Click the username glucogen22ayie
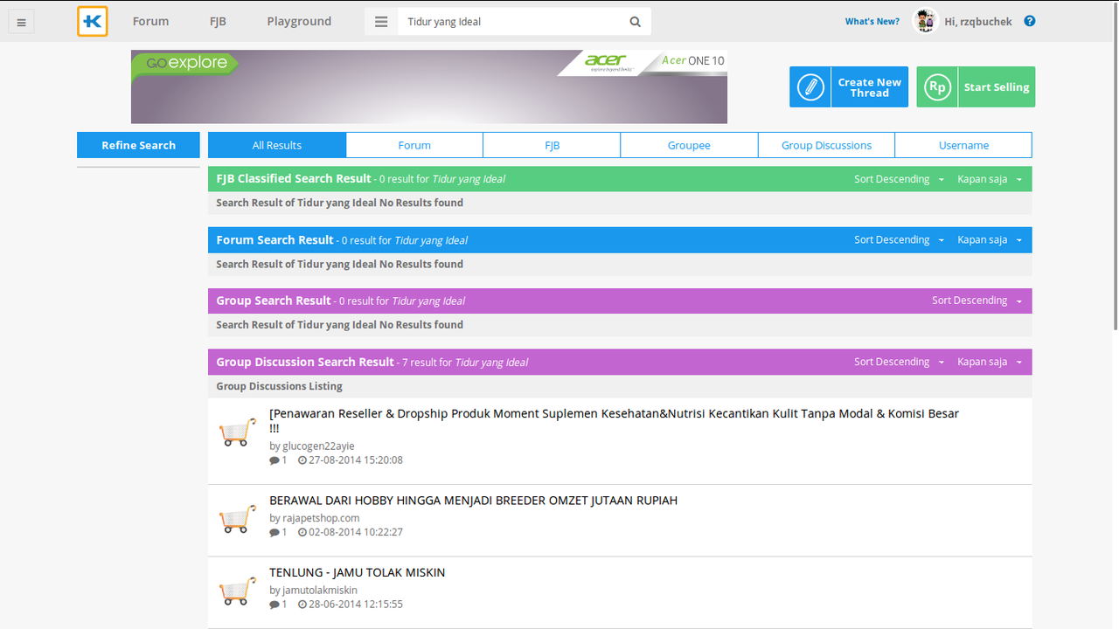The width and height of the screenshot is (1119, 629). [x=318, y=446]
